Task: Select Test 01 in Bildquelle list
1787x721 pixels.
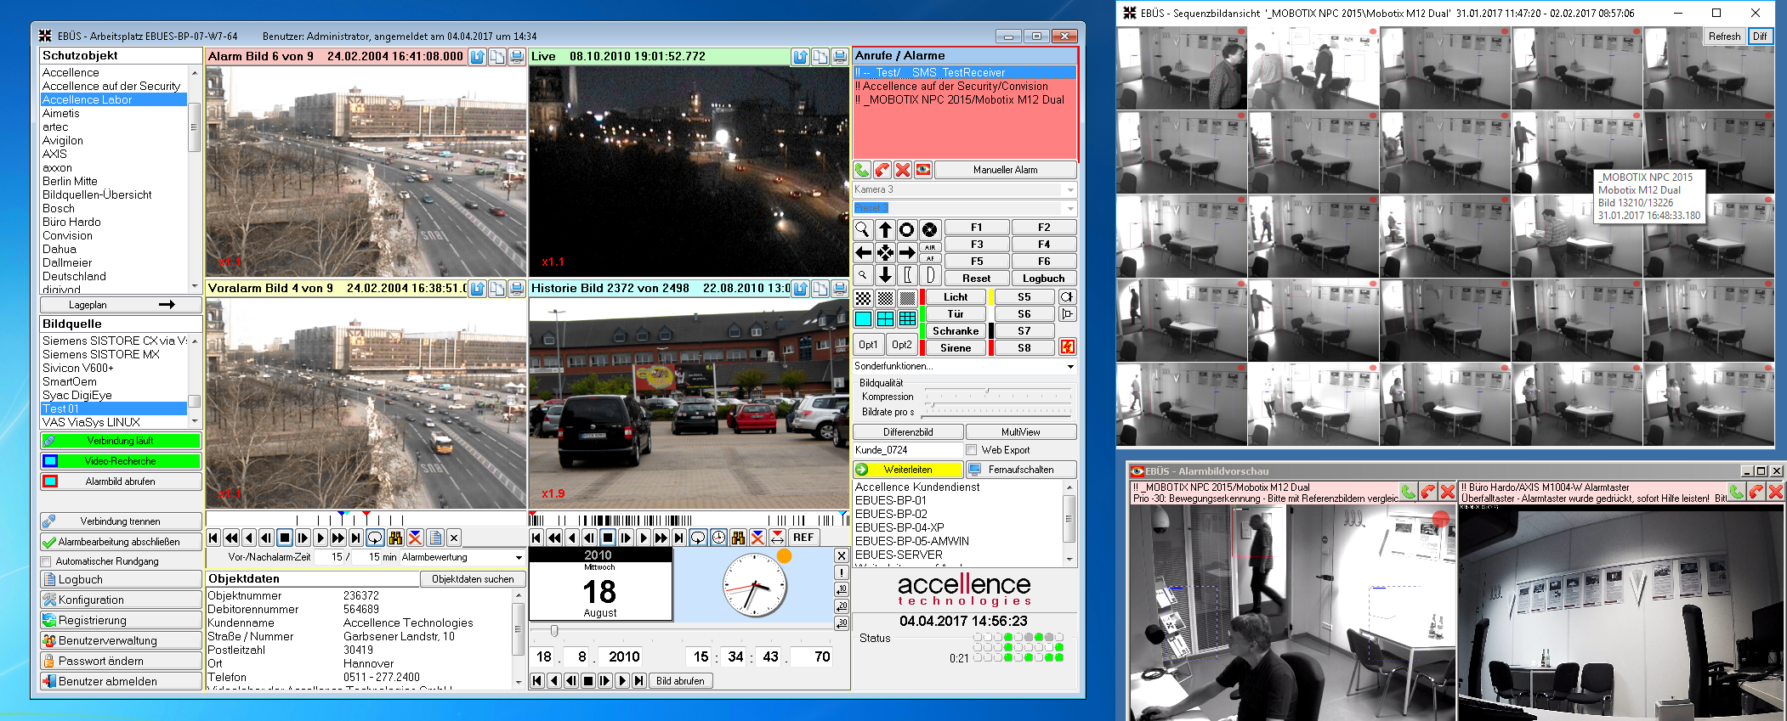Action: [x=113, y=408]
